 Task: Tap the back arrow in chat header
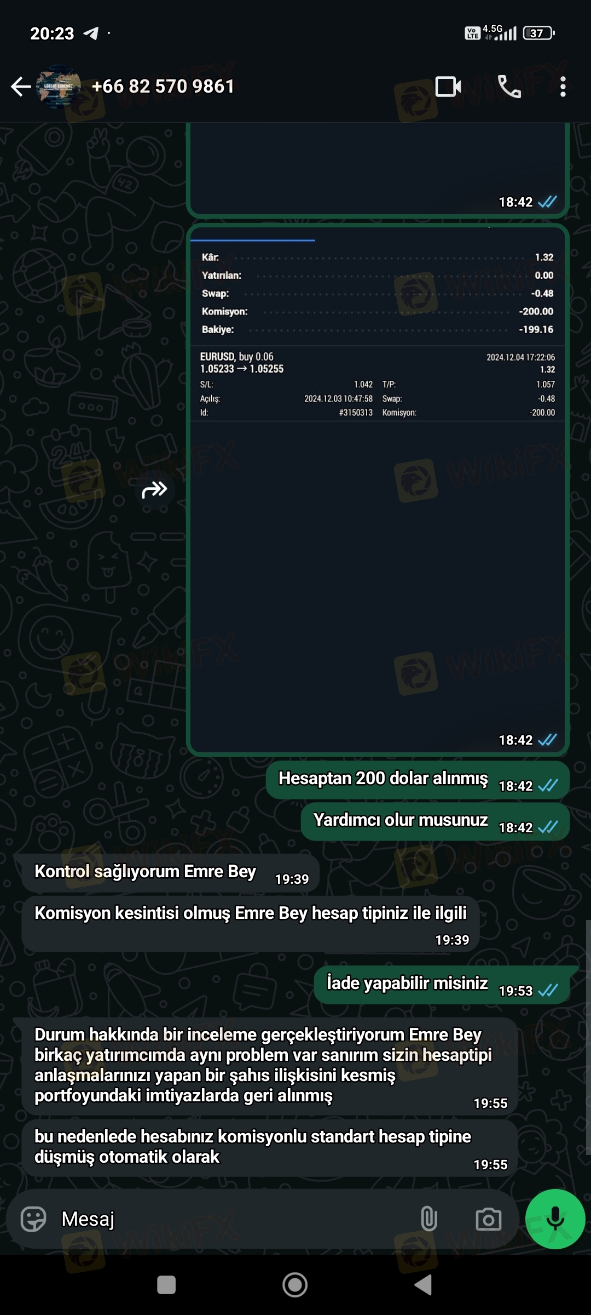point(21,87)
